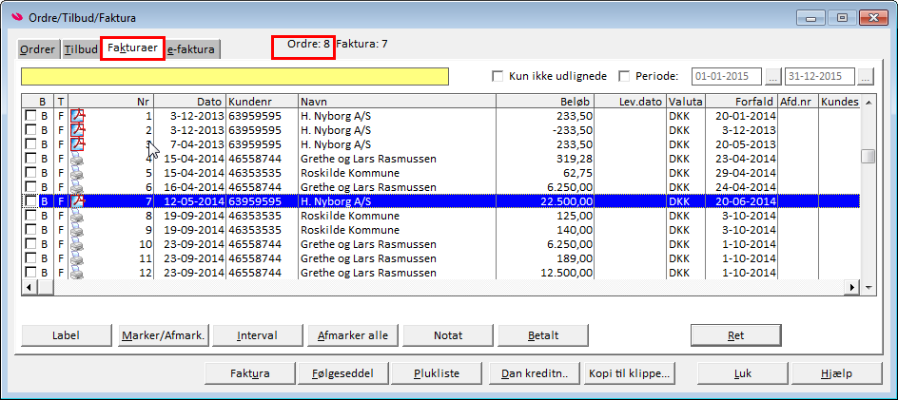Click the application logo in title bar
The image size is (898, 400).
pos(18,17)
